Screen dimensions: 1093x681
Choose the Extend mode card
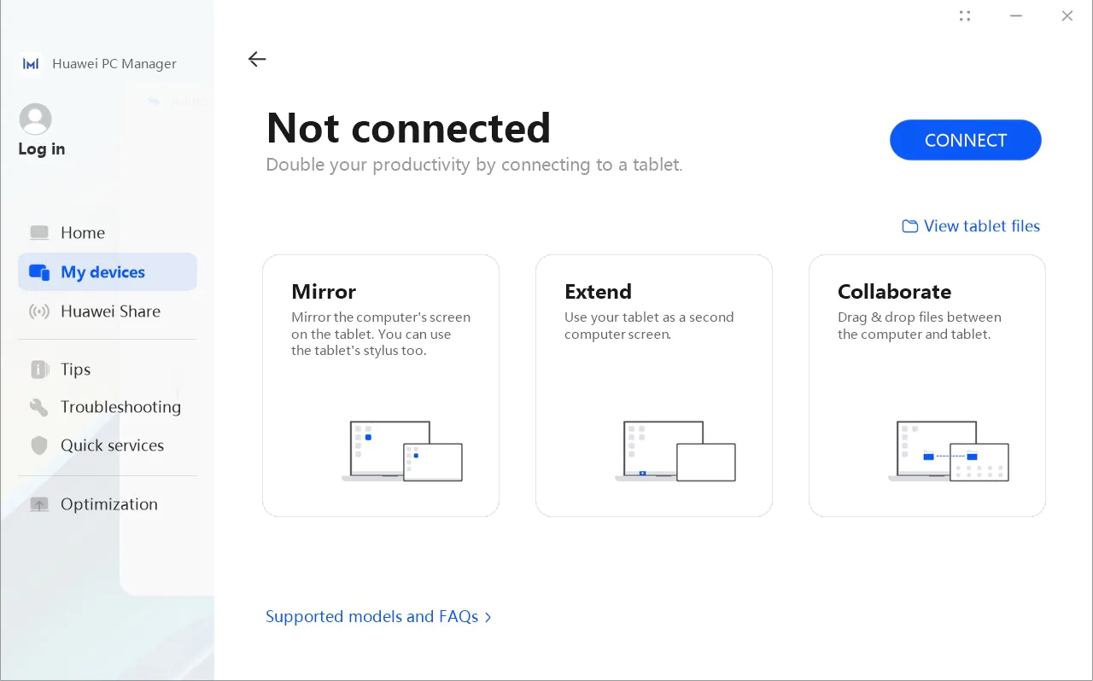coord(654,386)
